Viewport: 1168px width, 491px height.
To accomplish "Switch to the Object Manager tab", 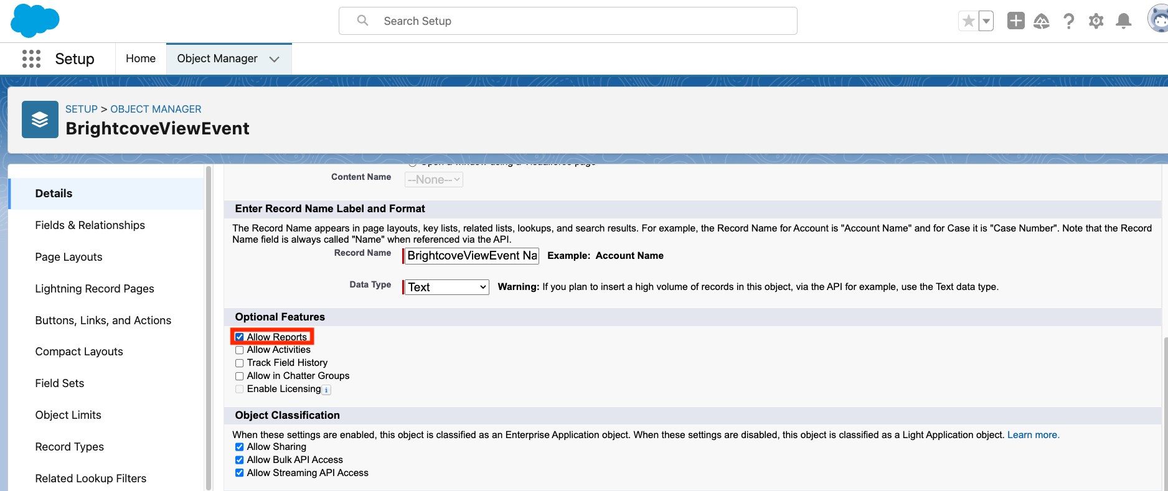I will tap(217, 58).
